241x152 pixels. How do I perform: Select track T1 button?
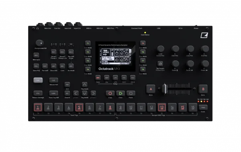[88, 43]
